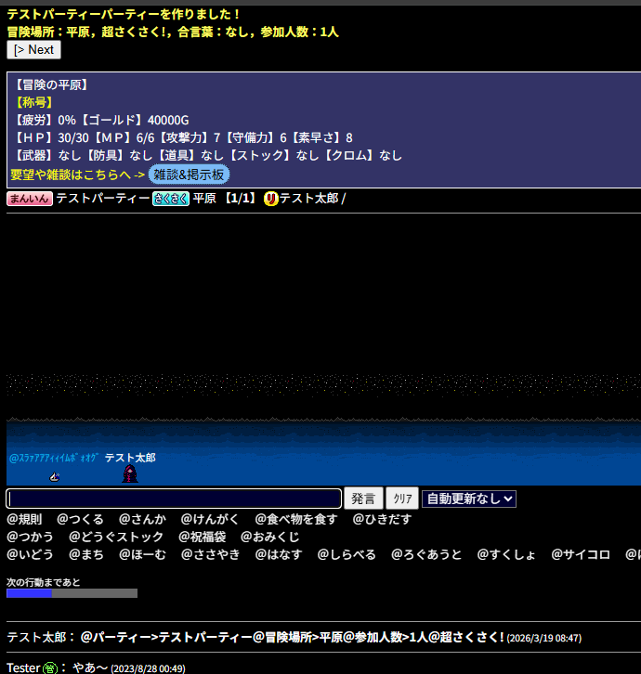This screenshot has height=674, width=641.
Task: Click the 【冒険の平原】 heading
Action: [x=52, y=84]
